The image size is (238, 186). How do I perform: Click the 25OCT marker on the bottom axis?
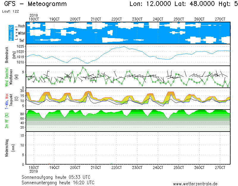point(178,168)
